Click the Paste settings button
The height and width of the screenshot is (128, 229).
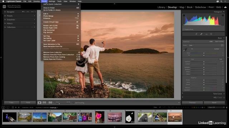pyautogui.click(x=28, y=102)
